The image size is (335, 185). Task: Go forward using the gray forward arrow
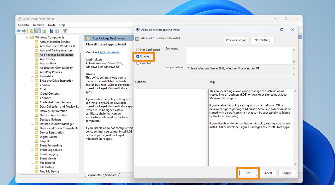click(24, 31)
